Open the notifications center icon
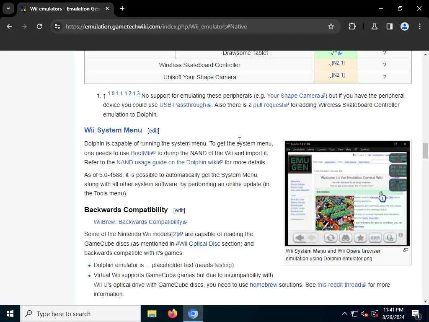This screenshot has height=322, width=429. (x=416, y=314)
